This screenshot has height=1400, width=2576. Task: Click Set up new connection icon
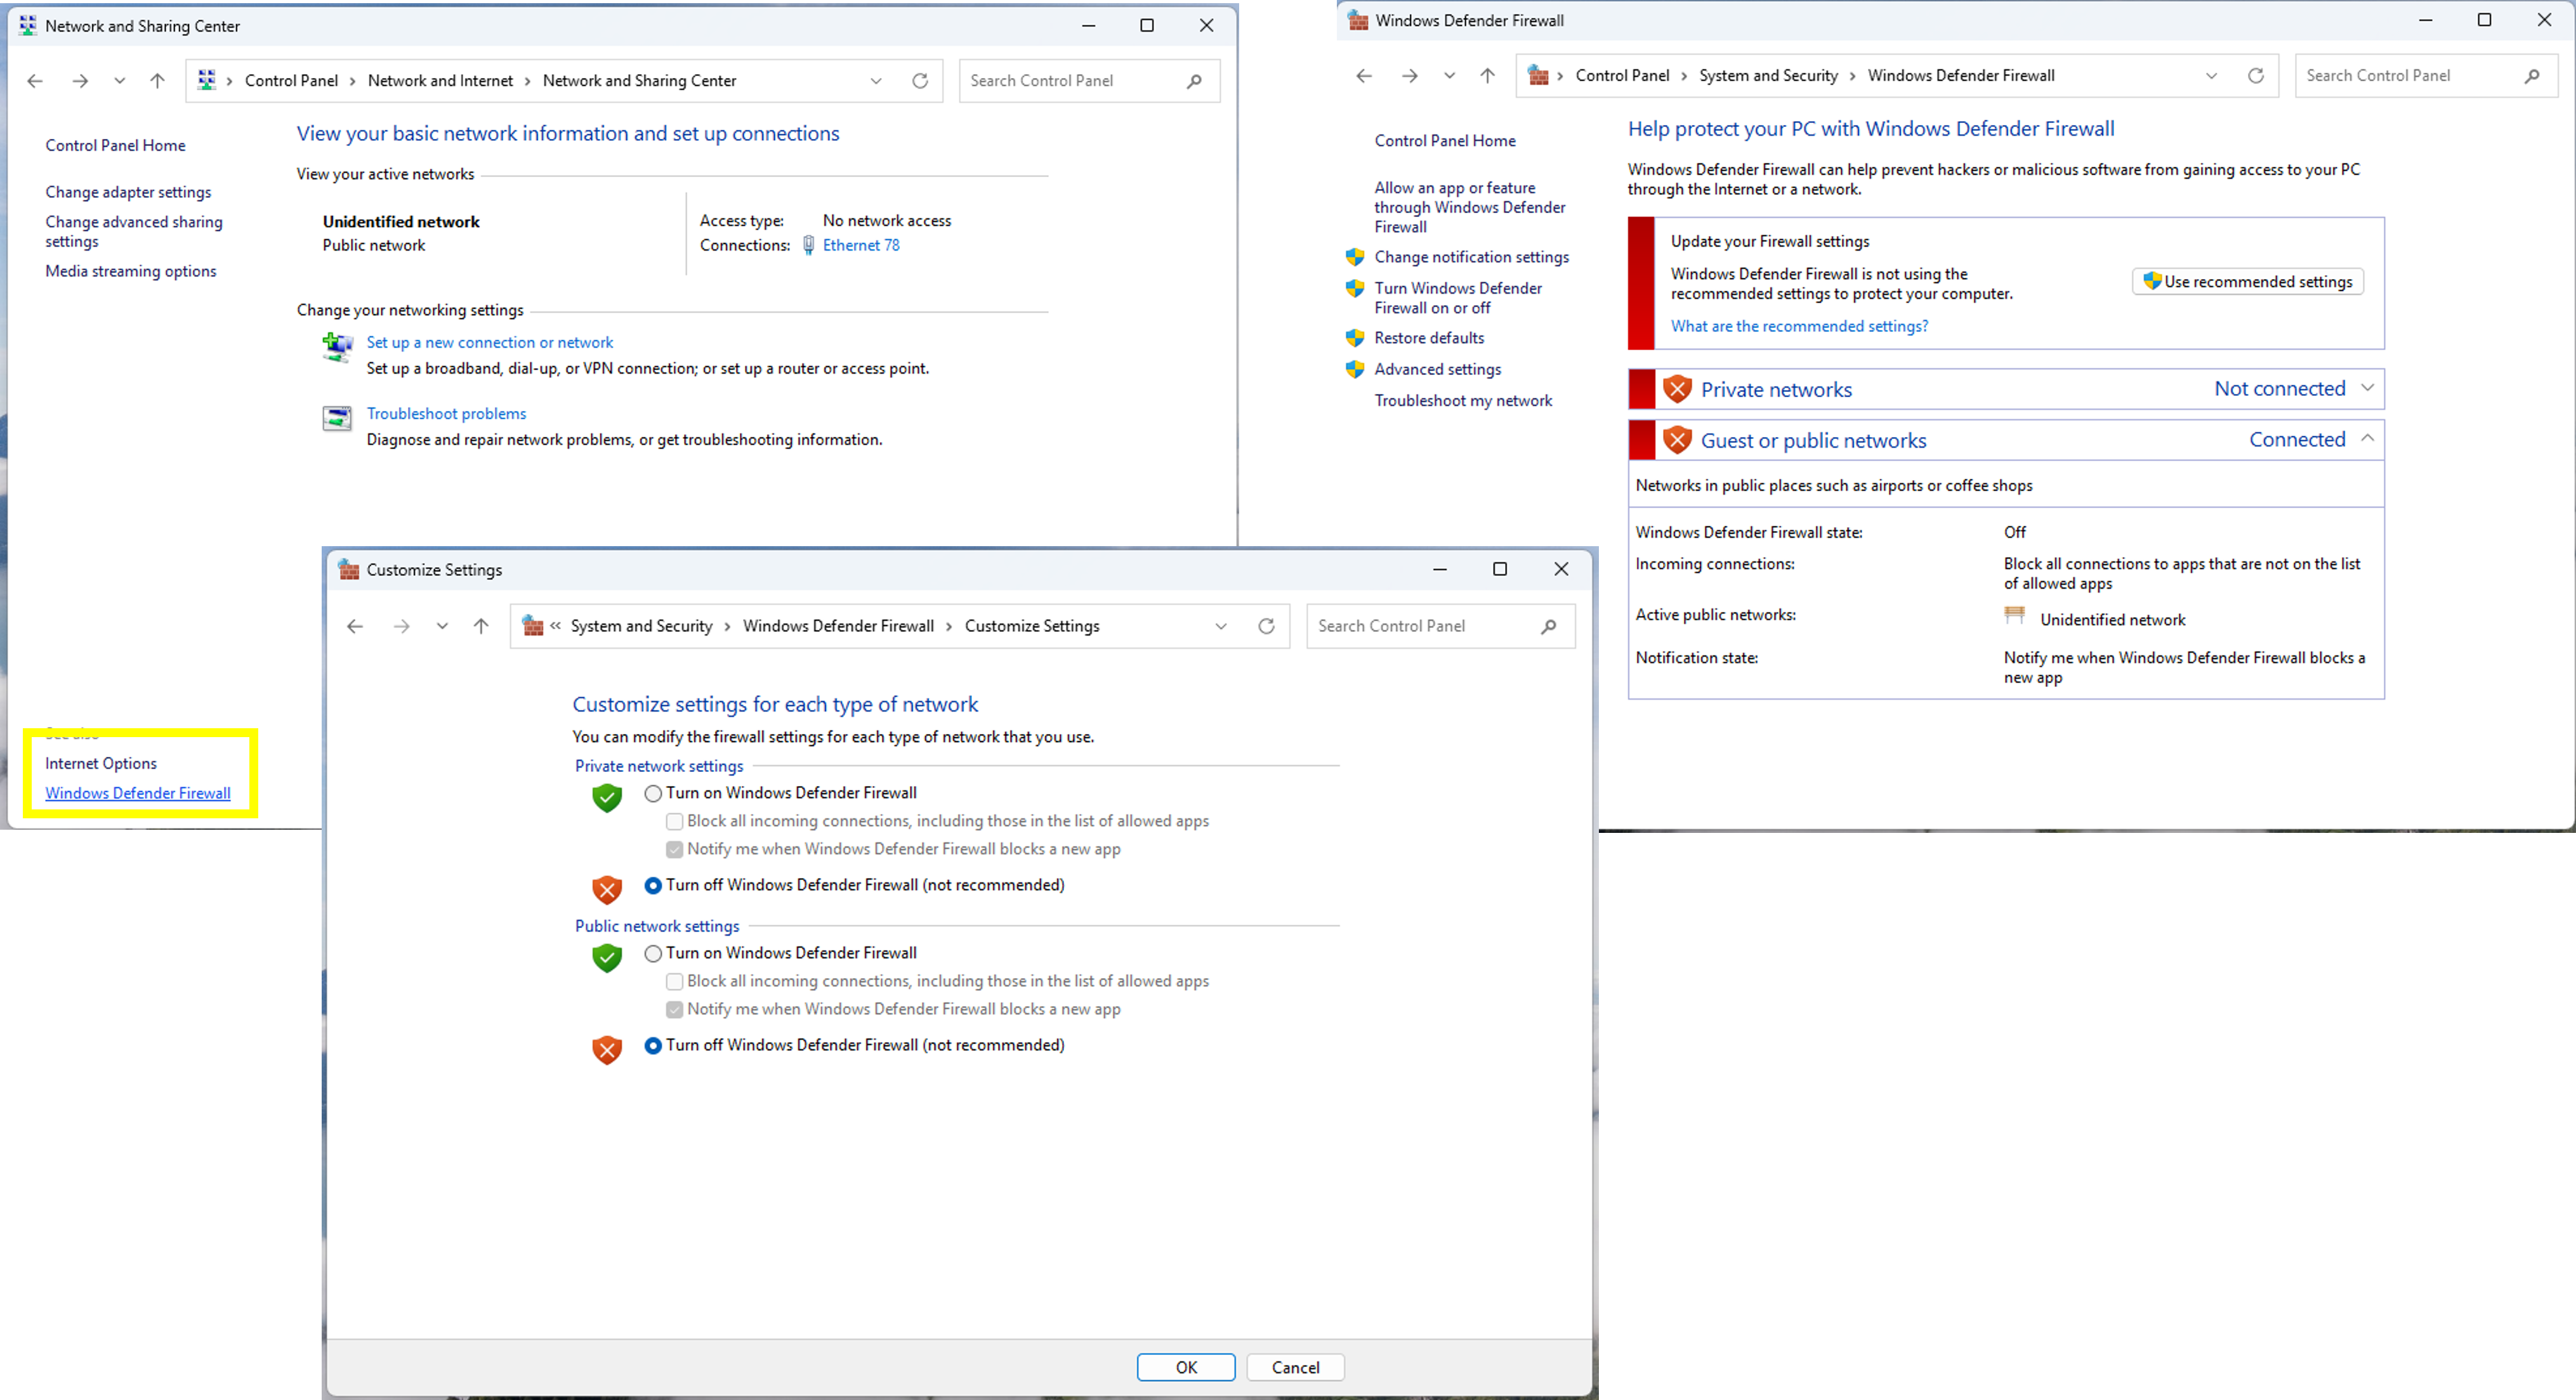click(x=337, y=347)
